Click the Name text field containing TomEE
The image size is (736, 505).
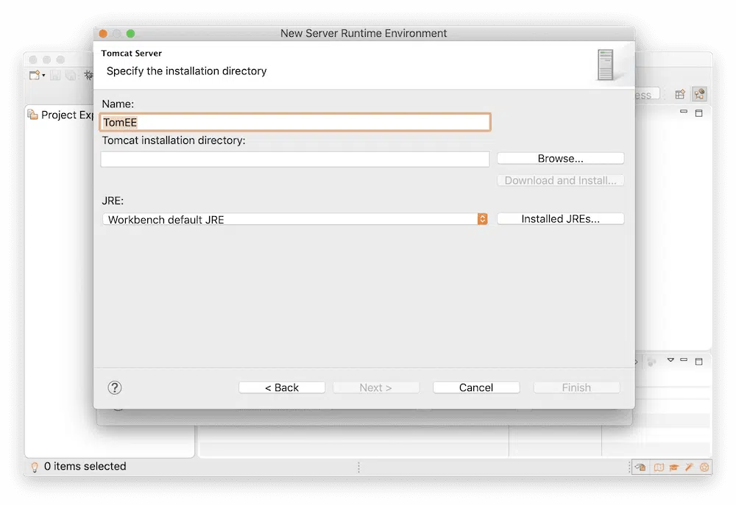click(294, 122)
